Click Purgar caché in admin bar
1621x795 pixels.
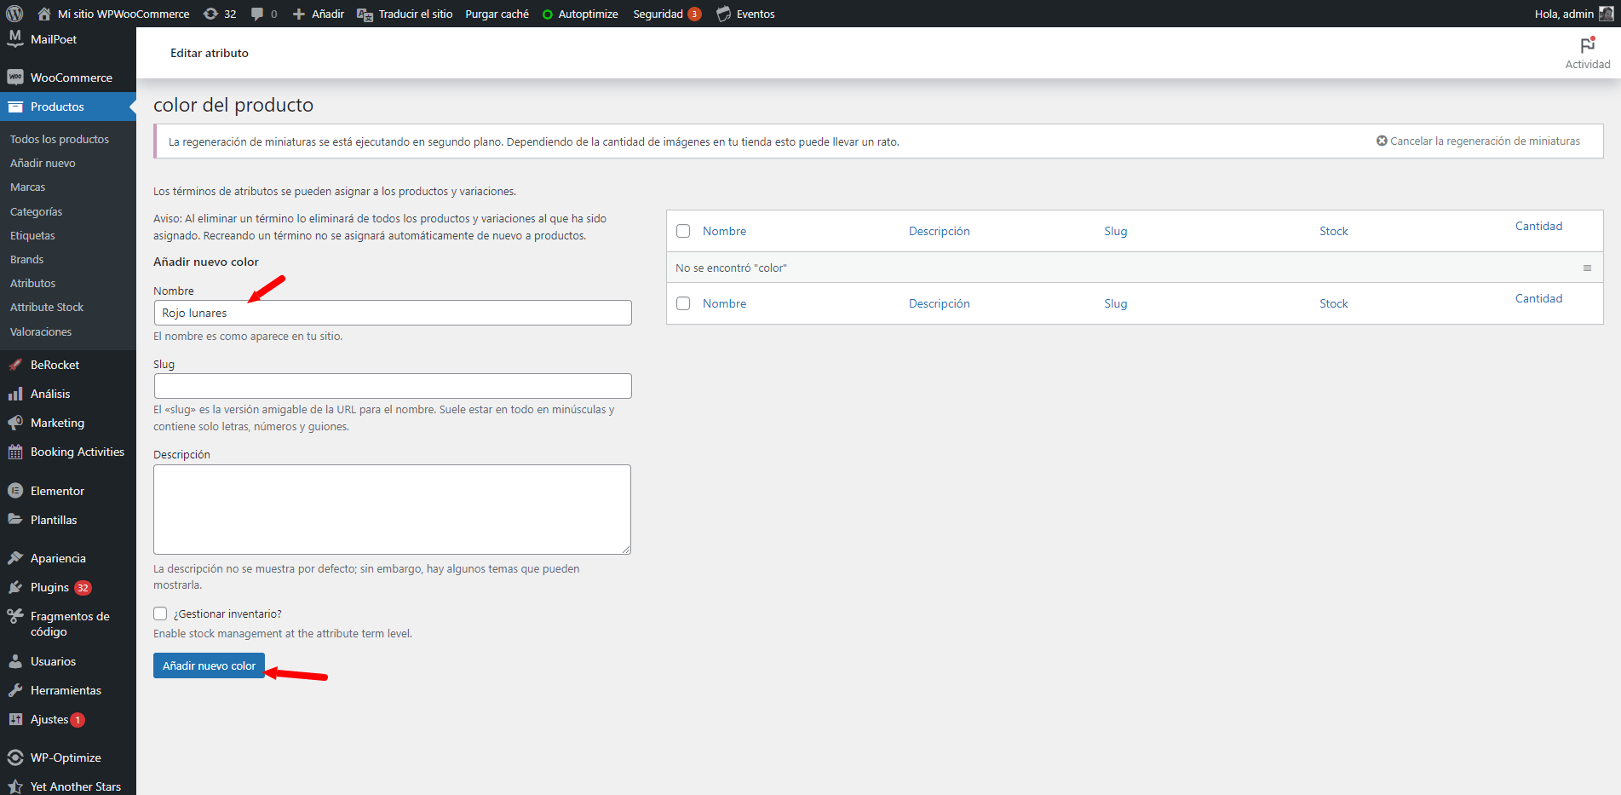tap(497, 14)
